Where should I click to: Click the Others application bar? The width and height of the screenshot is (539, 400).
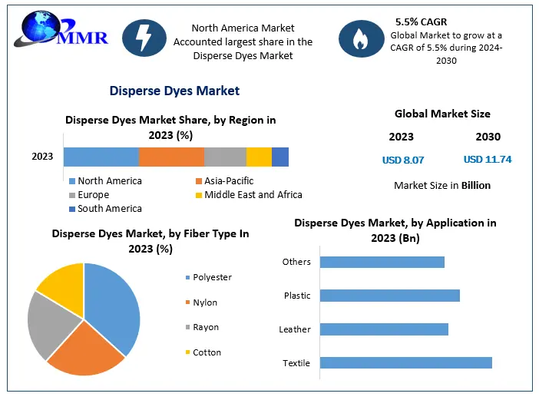coord(382,262)
